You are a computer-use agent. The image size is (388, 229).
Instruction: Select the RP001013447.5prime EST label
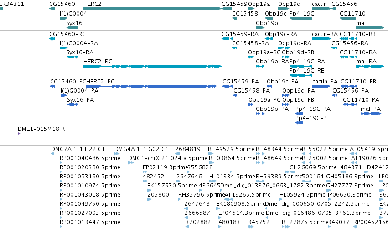coord(90,222)
